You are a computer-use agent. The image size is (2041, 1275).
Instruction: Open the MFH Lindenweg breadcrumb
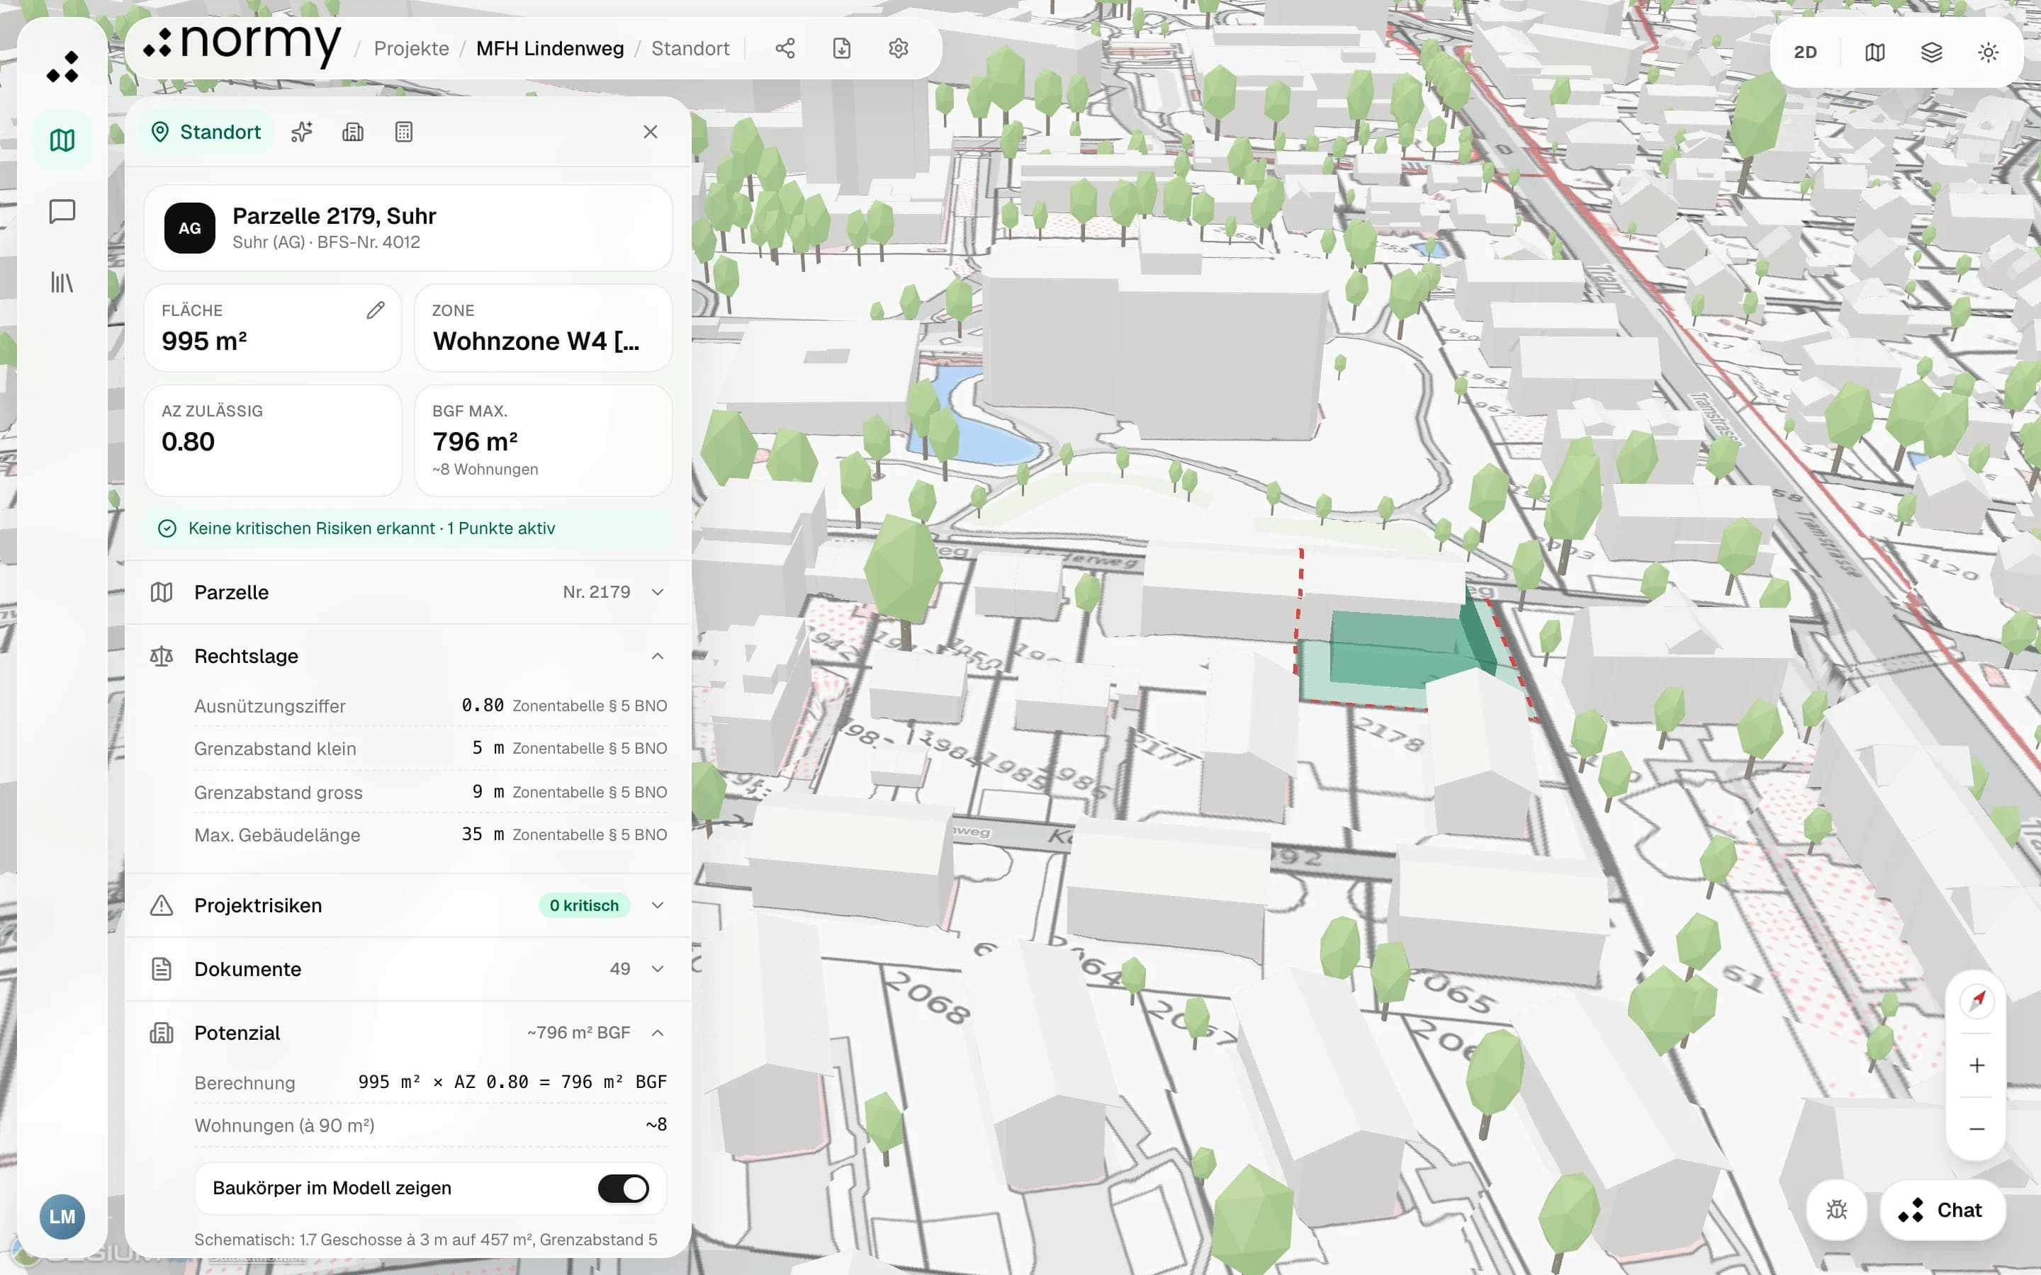click(550, 48)
